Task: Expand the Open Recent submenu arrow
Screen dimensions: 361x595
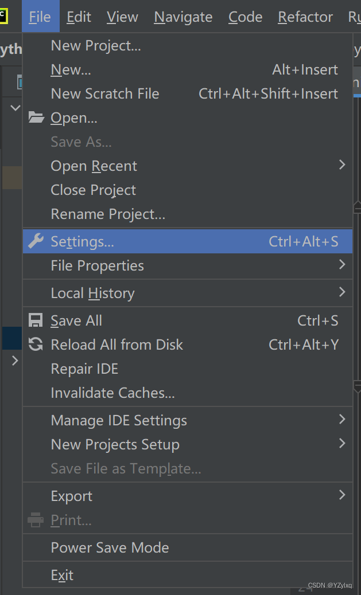Action: tap(342, 165)
